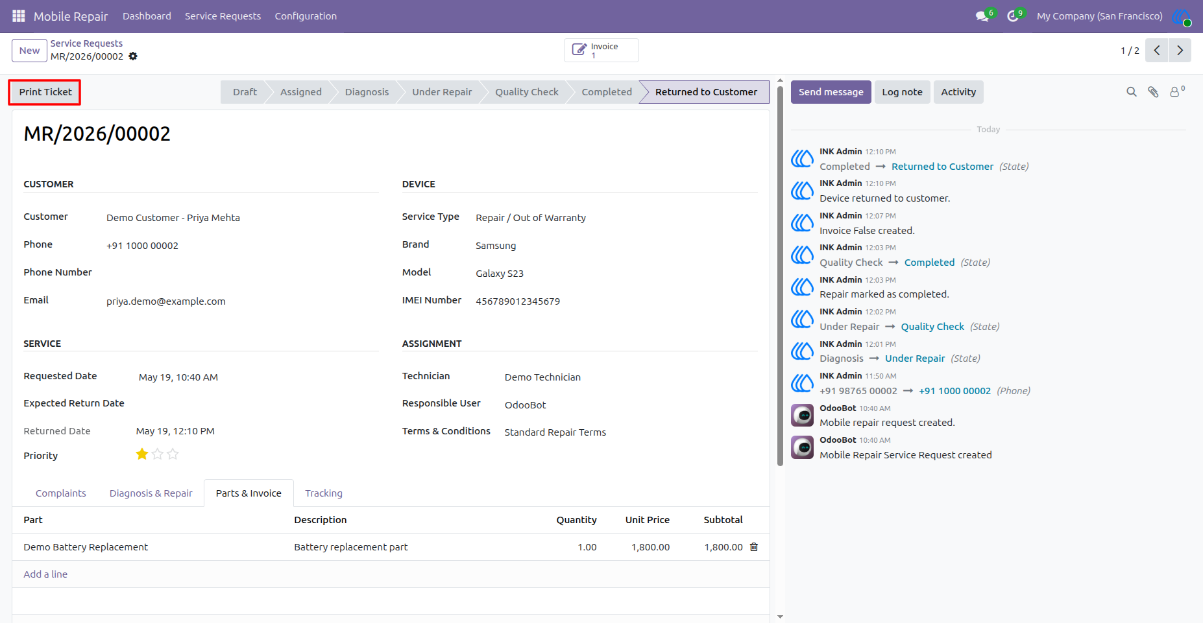Show followers via the person icon
The height and width of the screenshot is (623, 1203).
[x=1176, y=91]
